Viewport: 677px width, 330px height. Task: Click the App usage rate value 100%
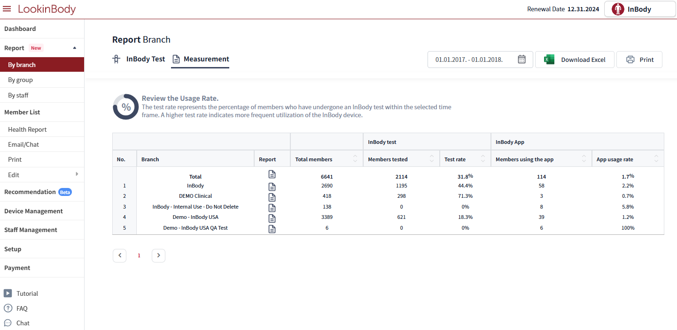[x=628, y=228]
